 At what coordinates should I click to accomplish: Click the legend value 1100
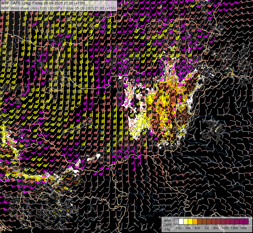(225, 228)
